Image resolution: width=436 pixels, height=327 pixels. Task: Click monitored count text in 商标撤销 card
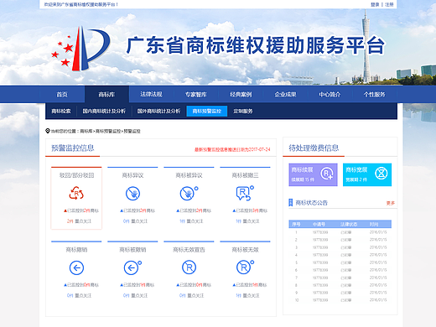(x=81, y=285)
